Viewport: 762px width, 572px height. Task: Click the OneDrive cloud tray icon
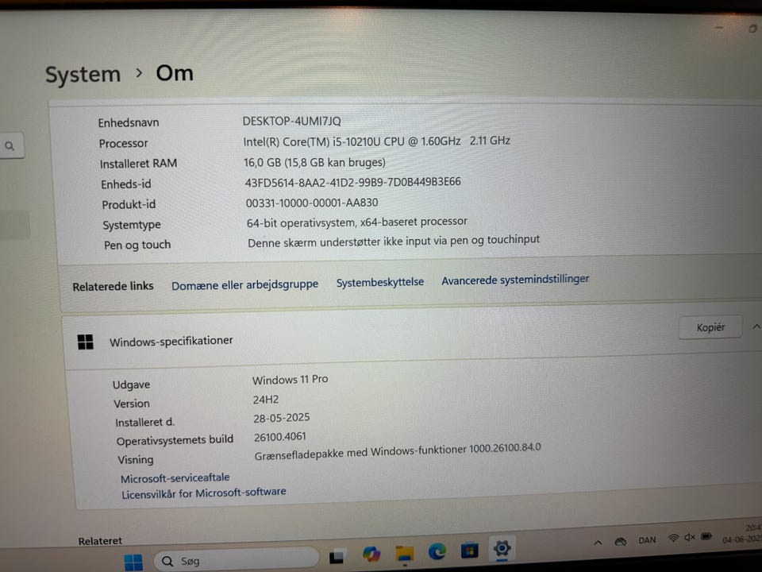[621, 541]
